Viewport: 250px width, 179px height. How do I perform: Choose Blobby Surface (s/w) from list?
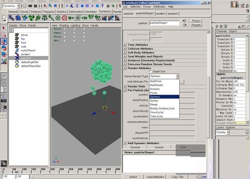pyautogui.click(x=164, y=108)
